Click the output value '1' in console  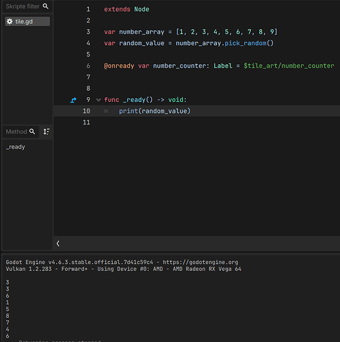click(x=8, y=302)
